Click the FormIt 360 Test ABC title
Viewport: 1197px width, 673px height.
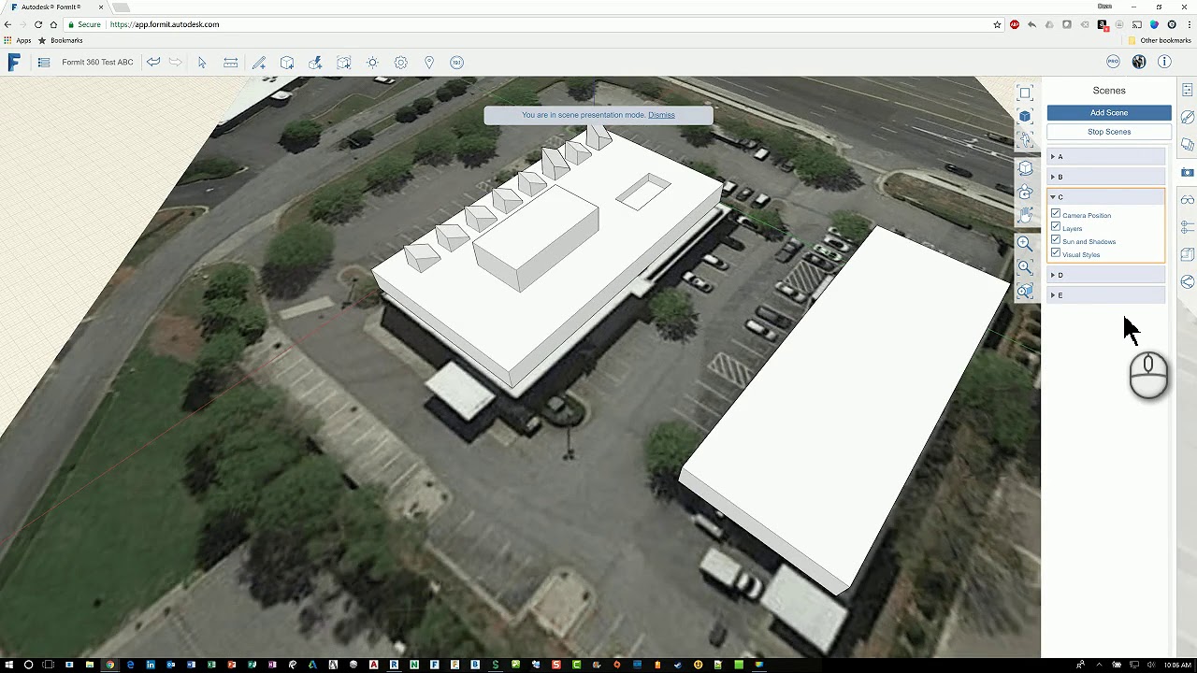pyautogui.click(x=97, y=63)
